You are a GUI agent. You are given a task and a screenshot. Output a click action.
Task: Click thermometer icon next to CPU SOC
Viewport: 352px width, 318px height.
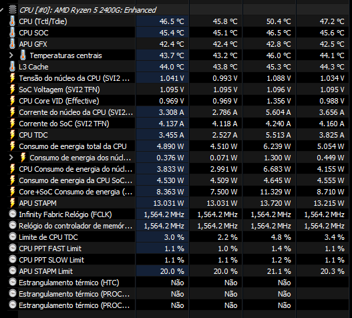point(12,33)
